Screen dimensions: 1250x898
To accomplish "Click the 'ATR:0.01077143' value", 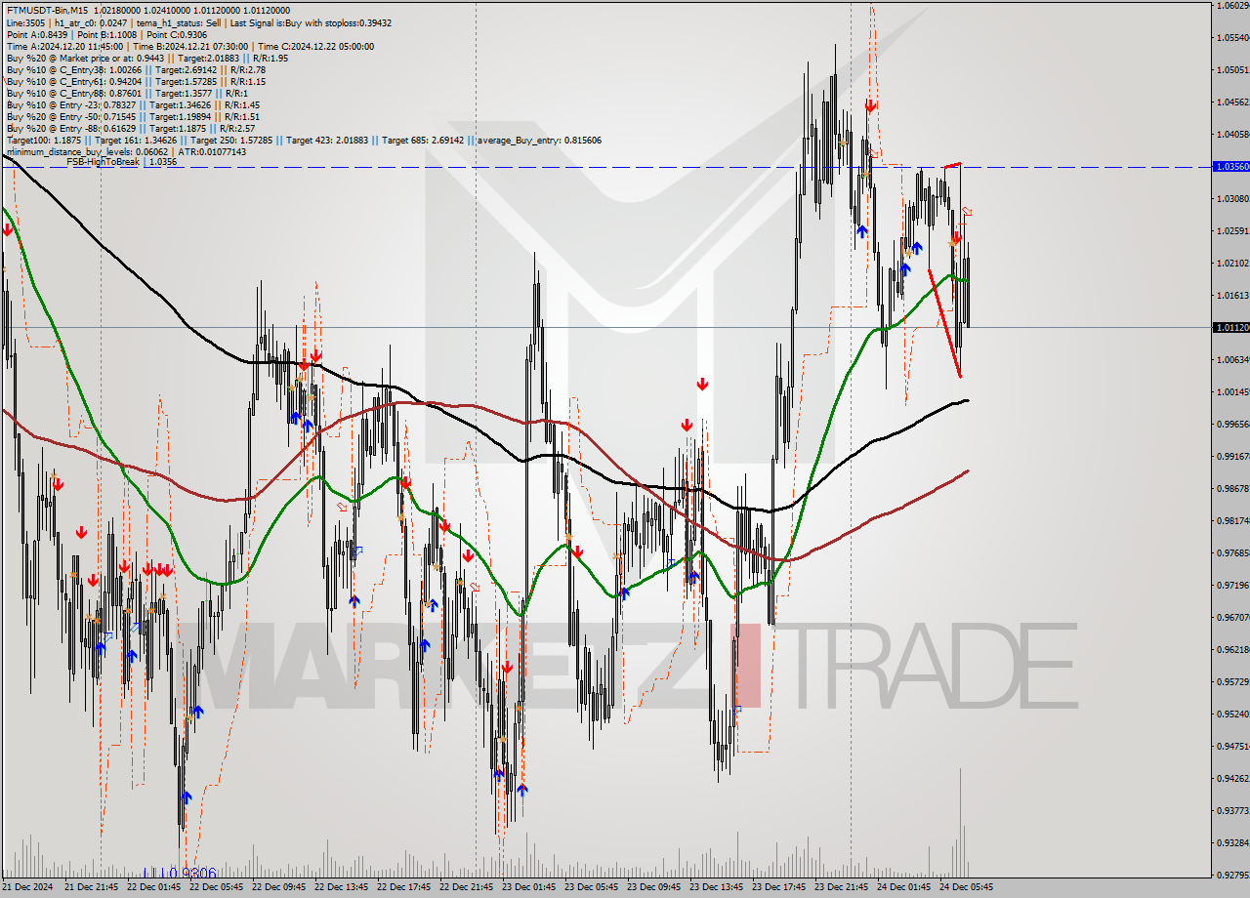I will (210, 151).
